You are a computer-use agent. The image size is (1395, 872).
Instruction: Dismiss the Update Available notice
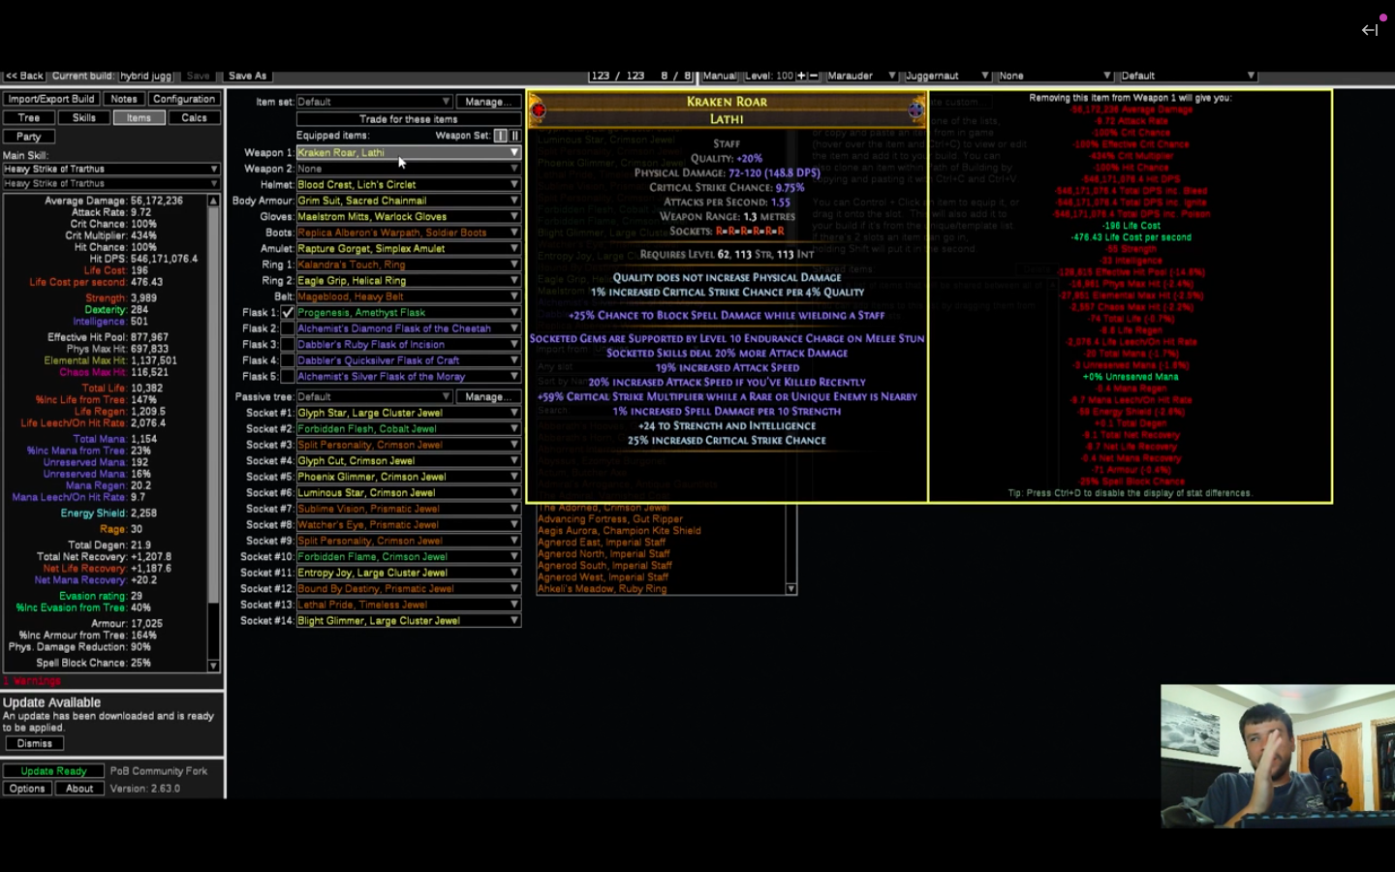tap(35, 744)
